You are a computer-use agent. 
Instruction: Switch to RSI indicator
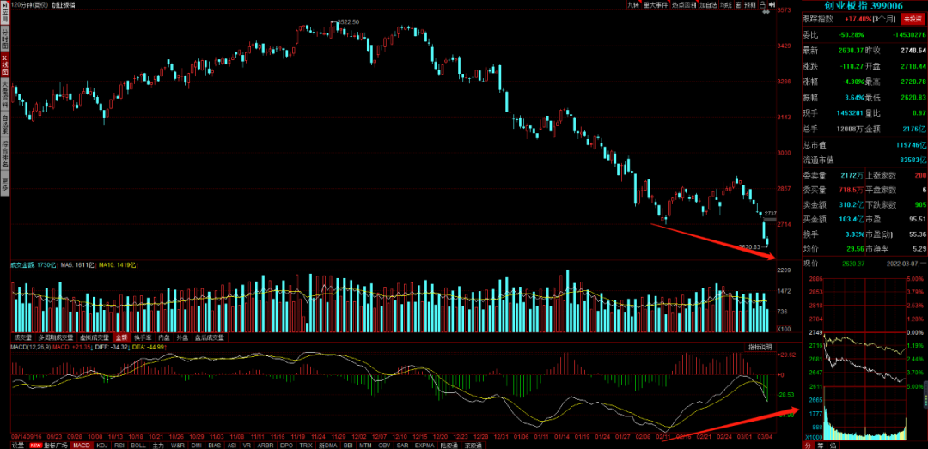pyautogui.click(x=119, y=445)
